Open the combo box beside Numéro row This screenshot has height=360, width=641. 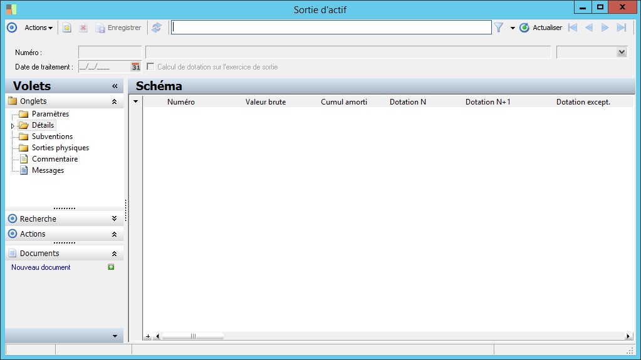(x=622, y=53)
